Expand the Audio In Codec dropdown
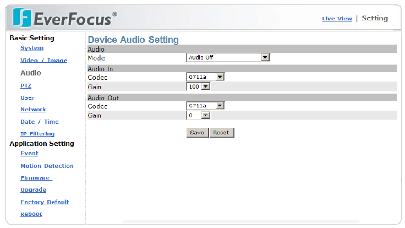The height and width of the screenshot is (228, 405). click(220, 77)
